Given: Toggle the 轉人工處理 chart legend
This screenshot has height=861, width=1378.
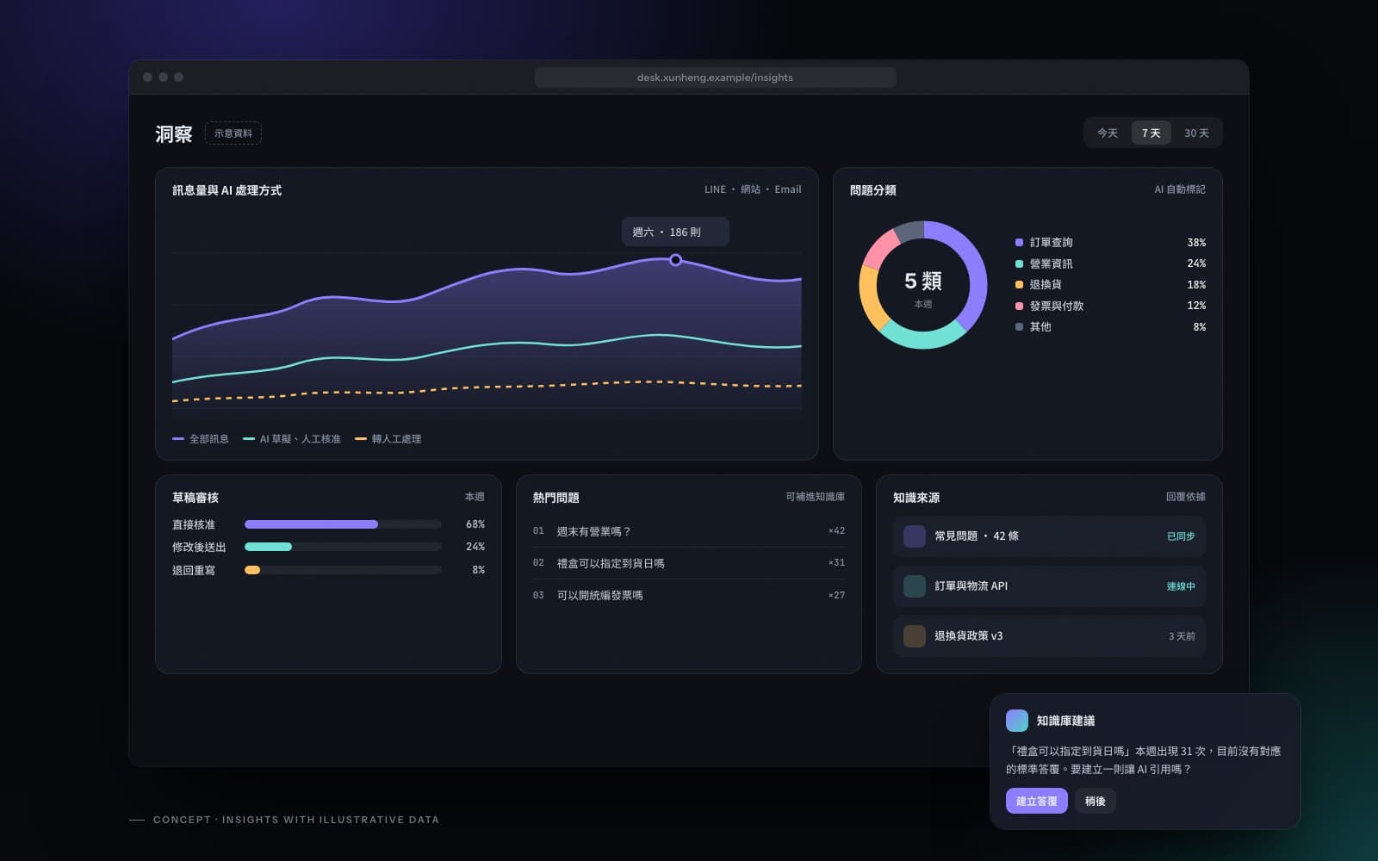Looking at the screenshot, I should (388, 439).
